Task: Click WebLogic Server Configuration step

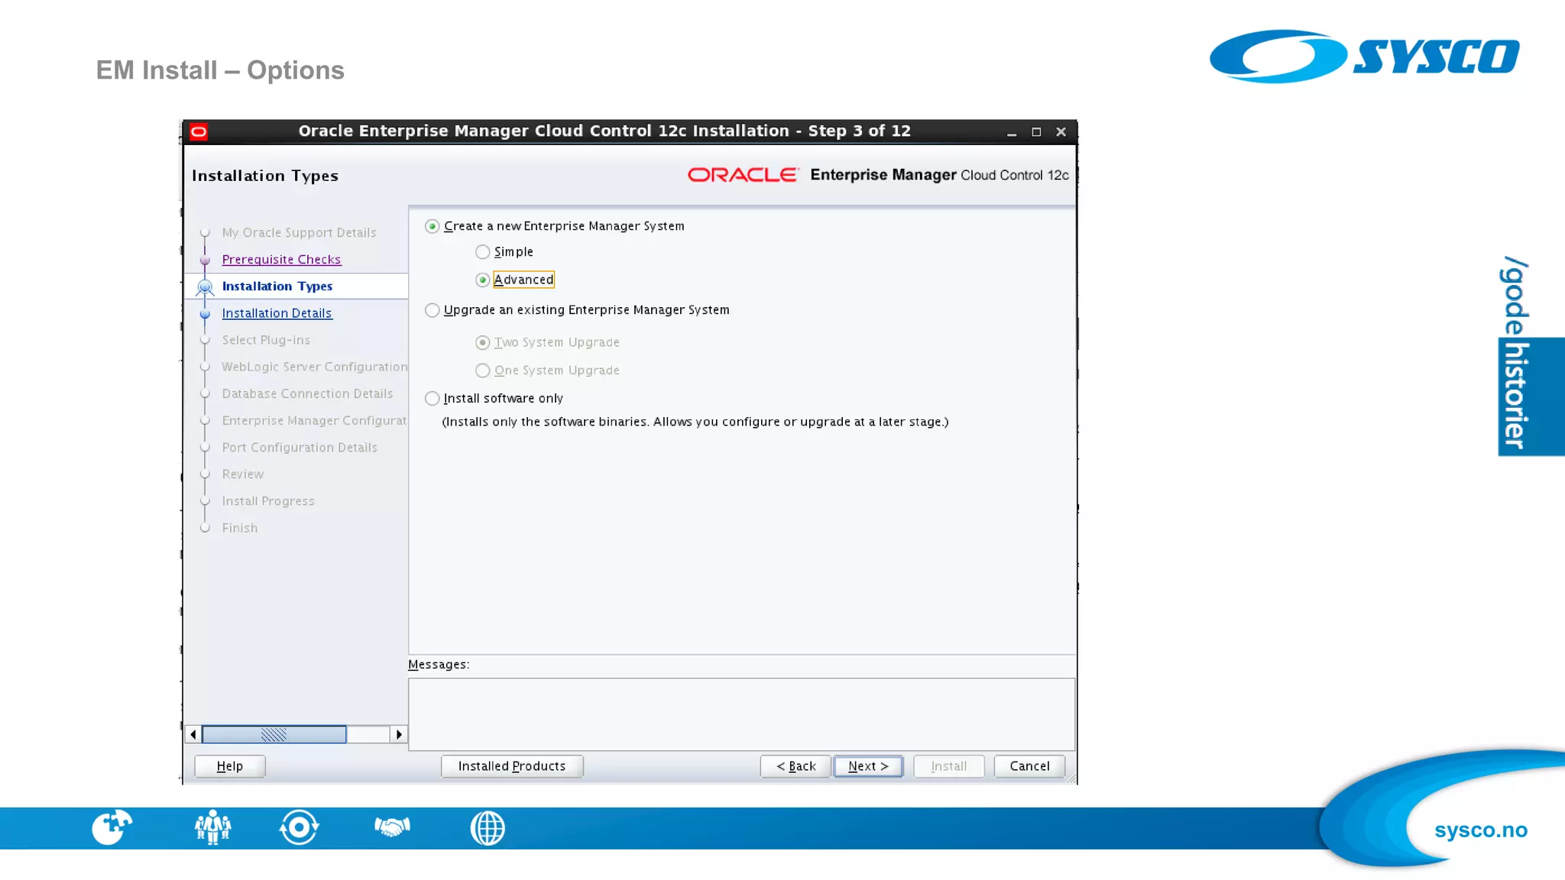Action: coord(315,367)
